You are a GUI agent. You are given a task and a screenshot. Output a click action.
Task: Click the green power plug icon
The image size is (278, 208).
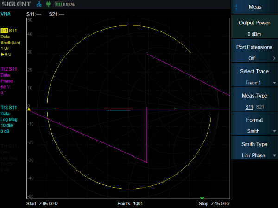pyautogui.click(x=47, y=4)
